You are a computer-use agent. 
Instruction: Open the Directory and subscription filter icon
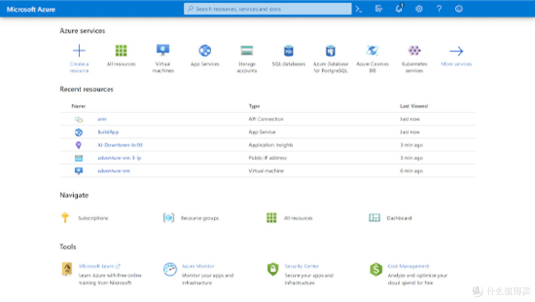[x=379, y=9]
